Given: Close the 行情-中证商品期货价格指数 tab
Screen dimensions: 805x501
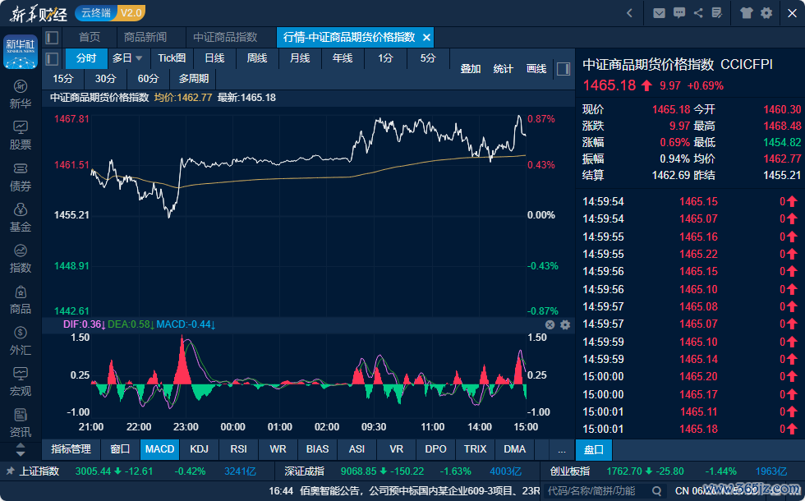Looking at the screenshot, I should [x=426, y=38].
